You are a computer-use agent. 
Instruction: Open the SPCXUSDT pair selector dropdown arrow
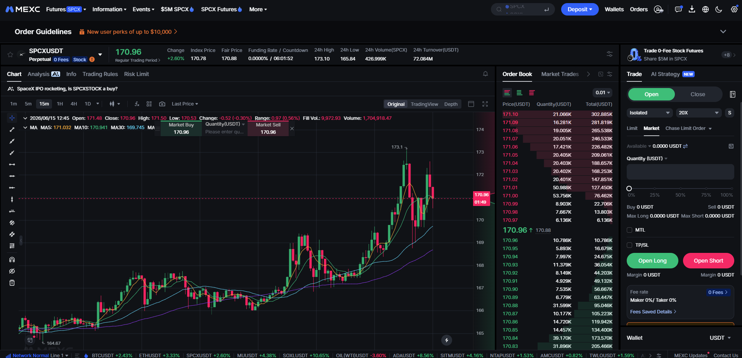coord(100,55)
